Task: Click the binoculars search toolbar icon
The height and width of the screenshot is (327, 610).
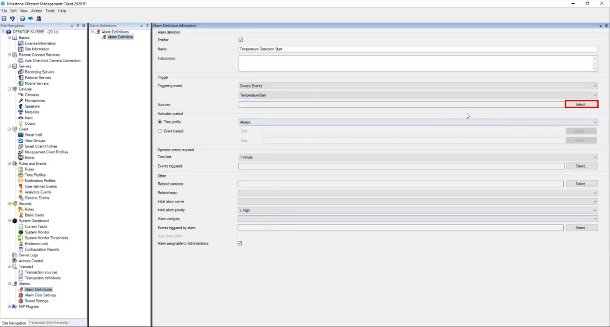Action: (39, 18)
